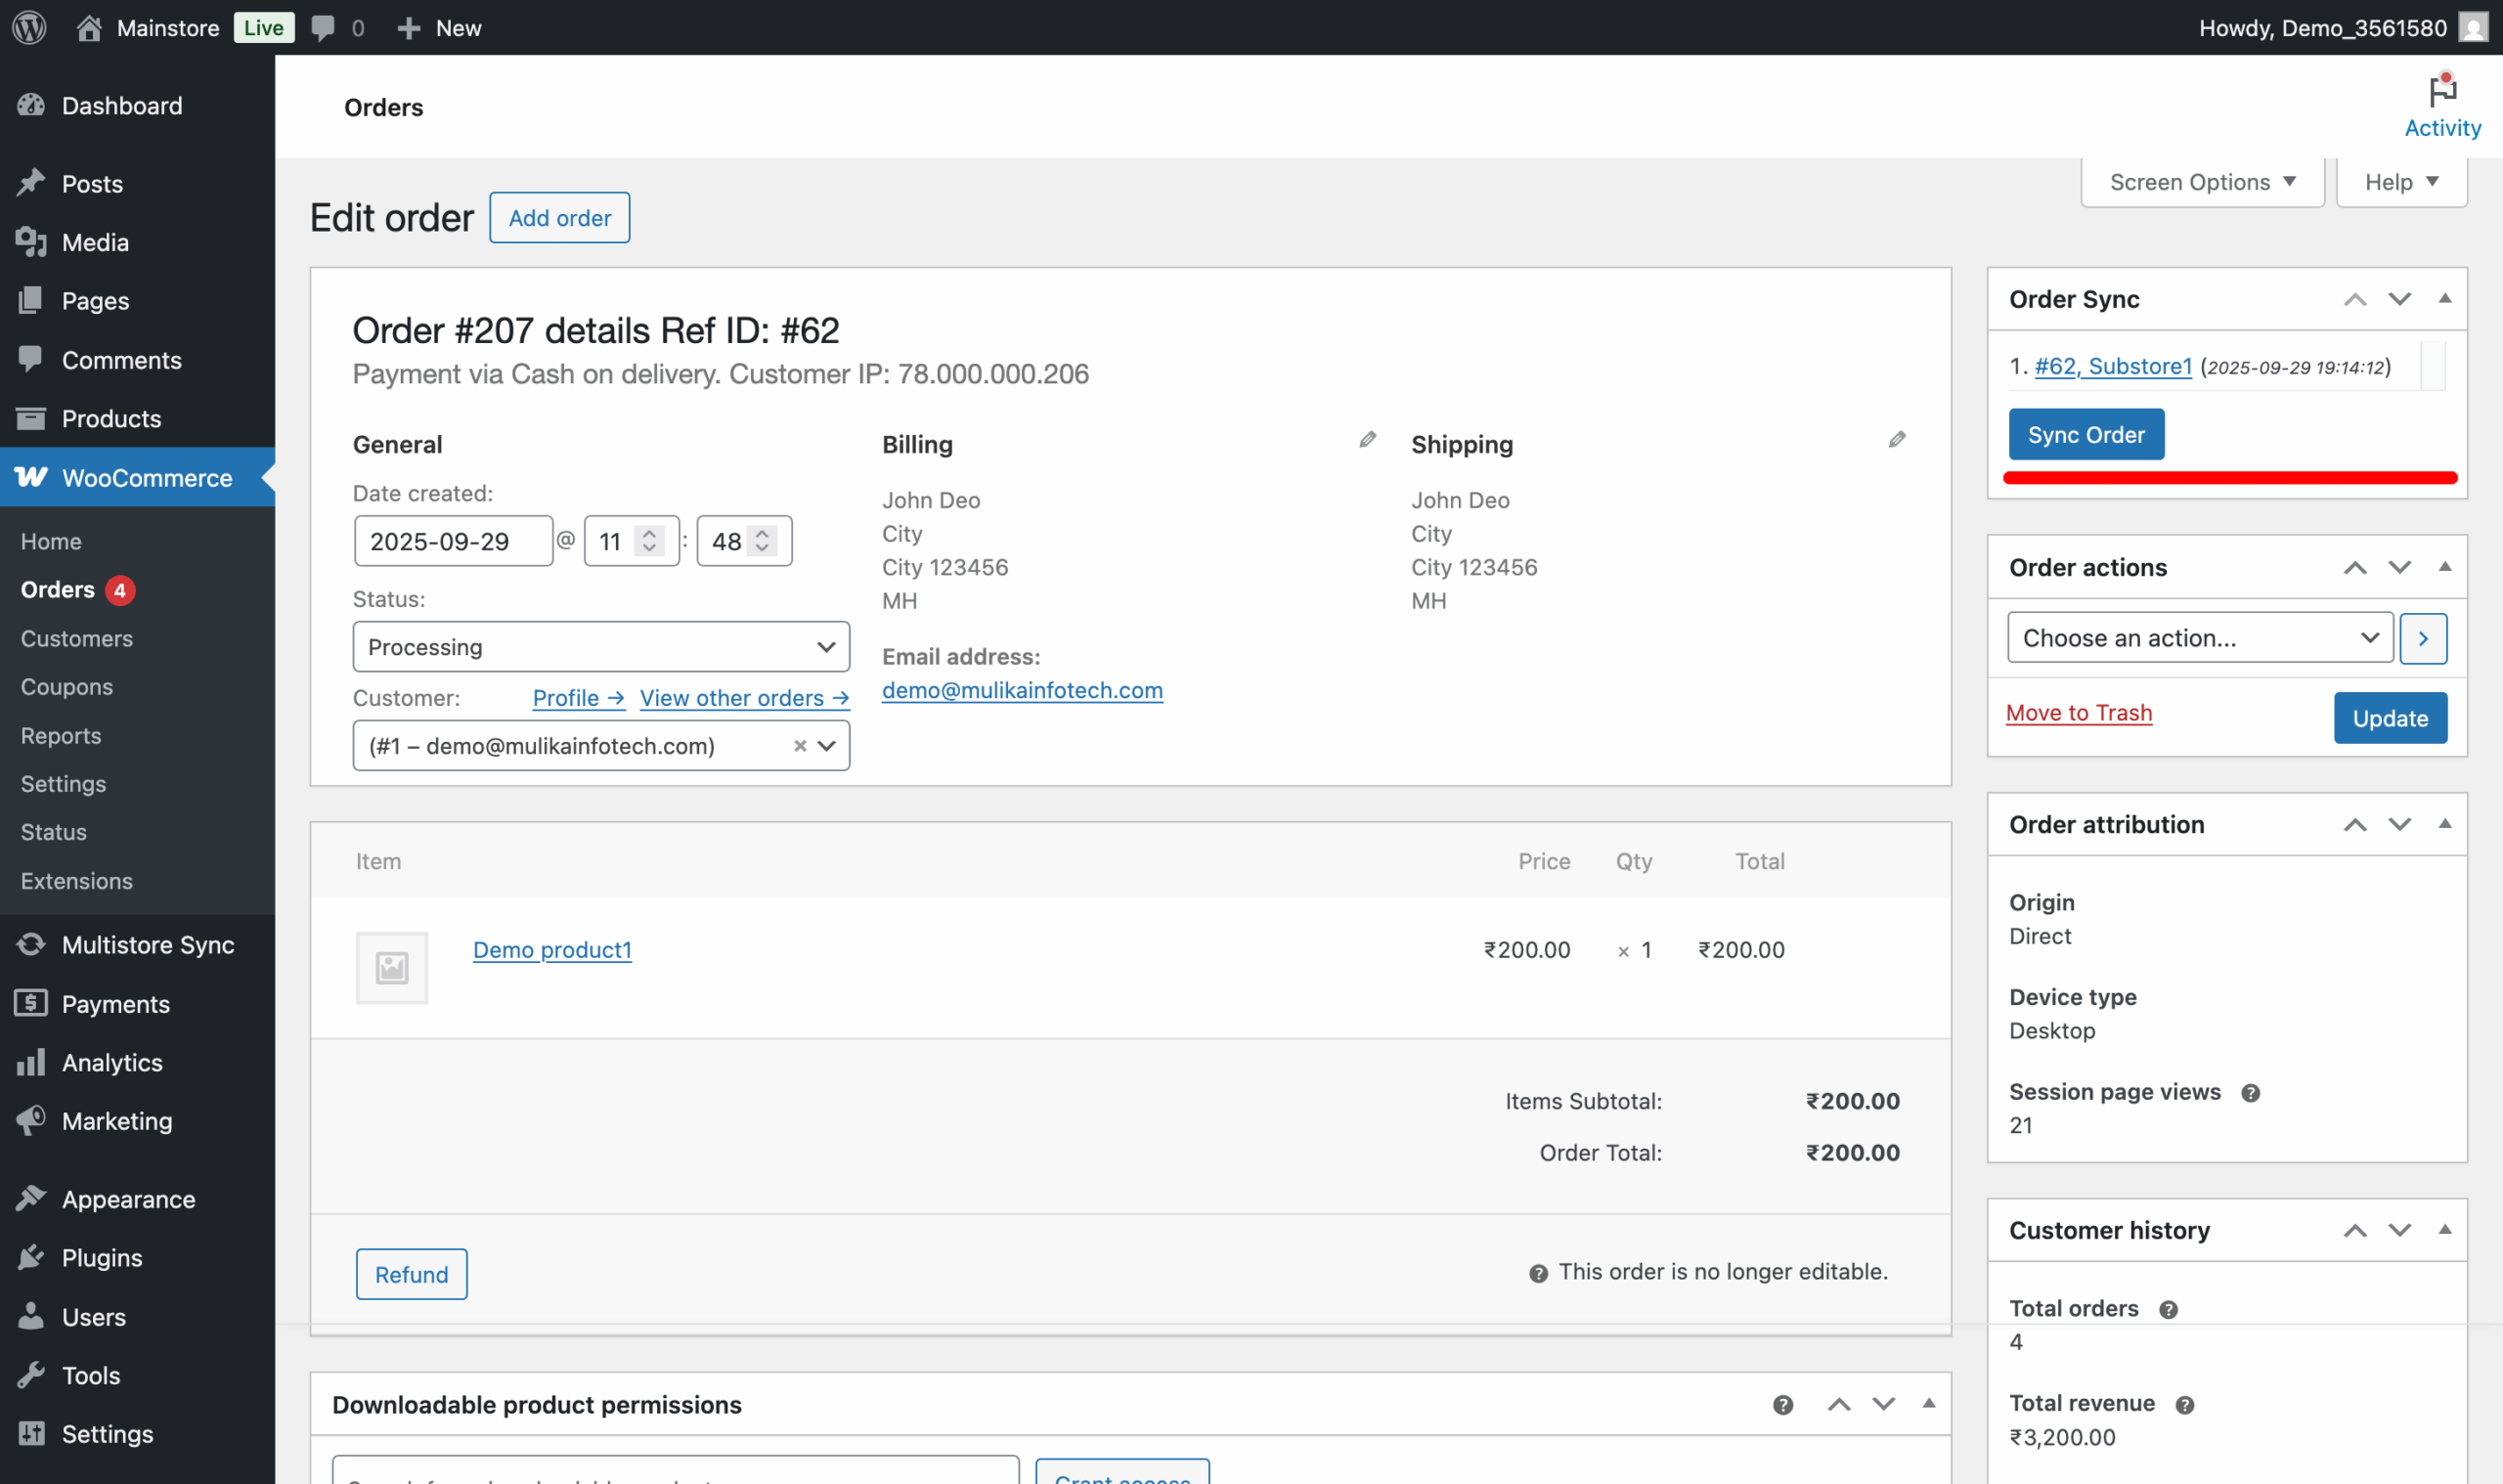Screen dimensions: 2503x1484
Task: Click the Total revenue help icon
Action: [x=2184, y=1405]
